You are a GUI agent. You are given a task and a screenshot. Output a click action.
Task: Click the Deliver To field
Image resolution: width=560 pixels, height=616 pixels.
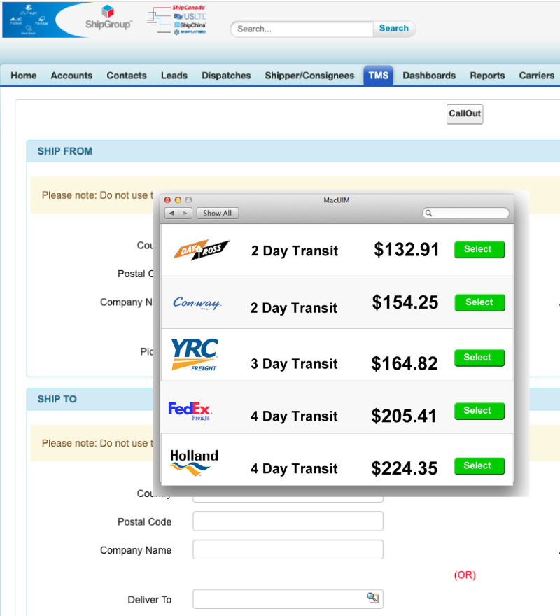(288, 599)
